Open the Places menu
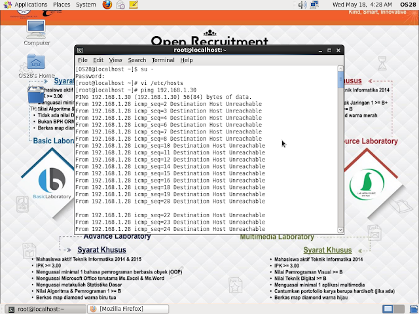Screen dimensions: 419x314 coord(62,5)
